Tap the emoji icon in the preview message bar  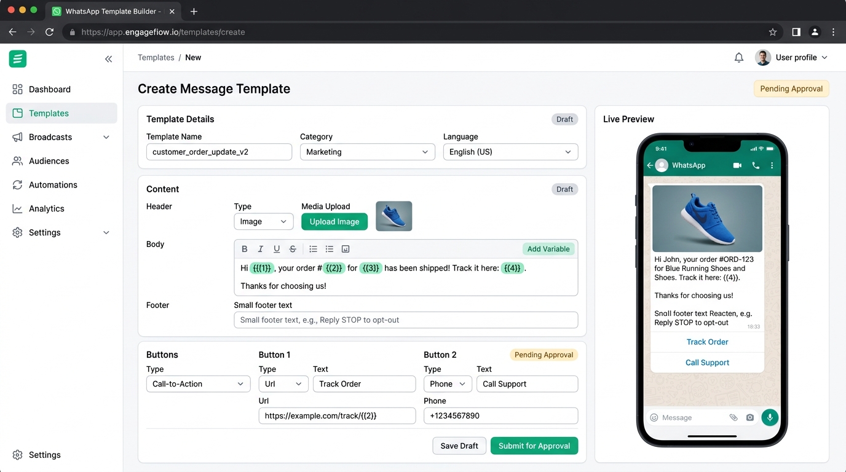(654, 417)
